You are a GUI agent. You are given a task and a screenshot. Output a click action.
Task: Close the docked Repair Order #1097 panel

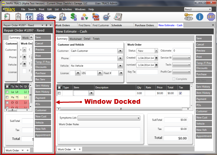(50, 25)
